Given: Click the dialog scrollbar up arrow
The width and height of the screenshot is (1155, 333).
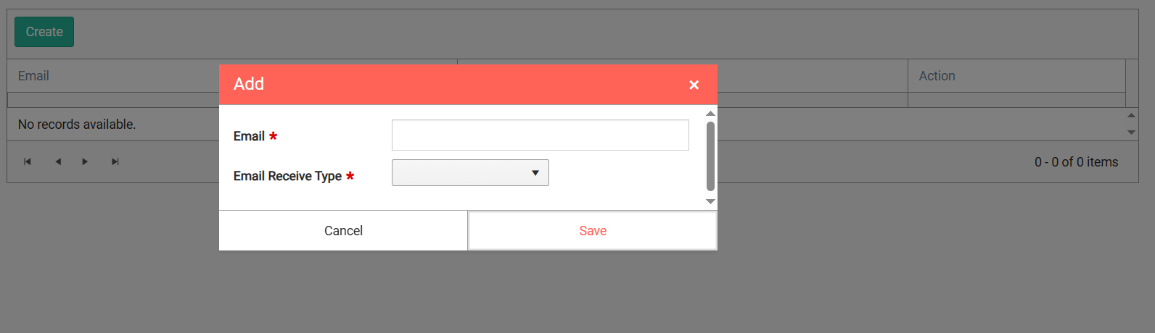Looking at the screenshot, I should click(710, 113).
